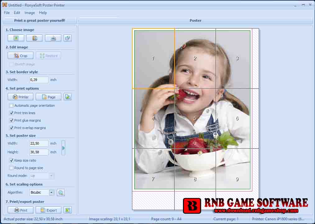Viewport: 315px width, 224px height.
Task: Open the Bicubic algorithm dropdown
Action: [x=52, y=192]
